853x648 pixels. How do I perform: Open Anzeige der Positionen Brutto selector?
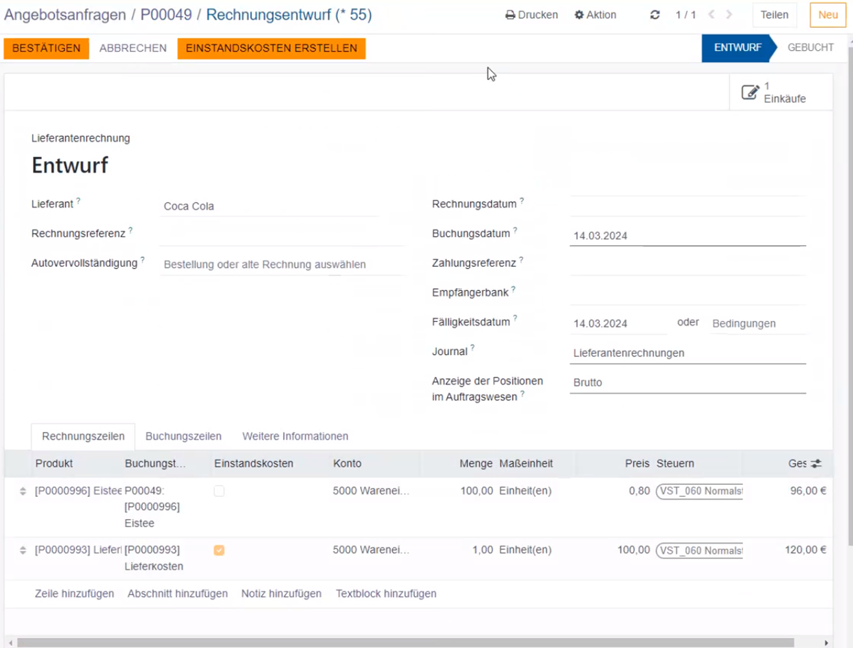point(687,382)
